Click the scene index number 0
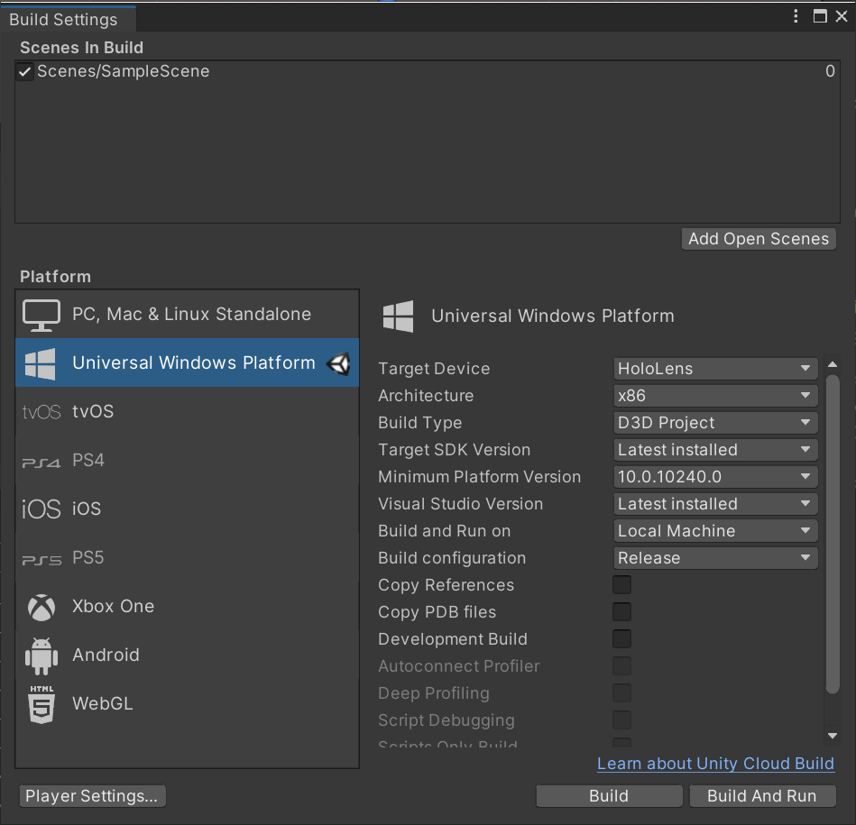The width and height of the screenshot is (856, 825). click(x=830, y=71)
